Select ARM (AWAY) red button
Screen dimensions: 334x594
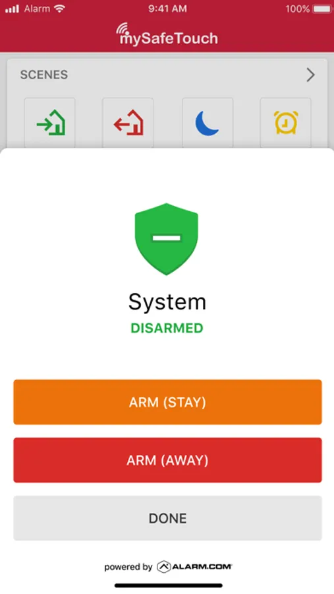tap(167, 460)
